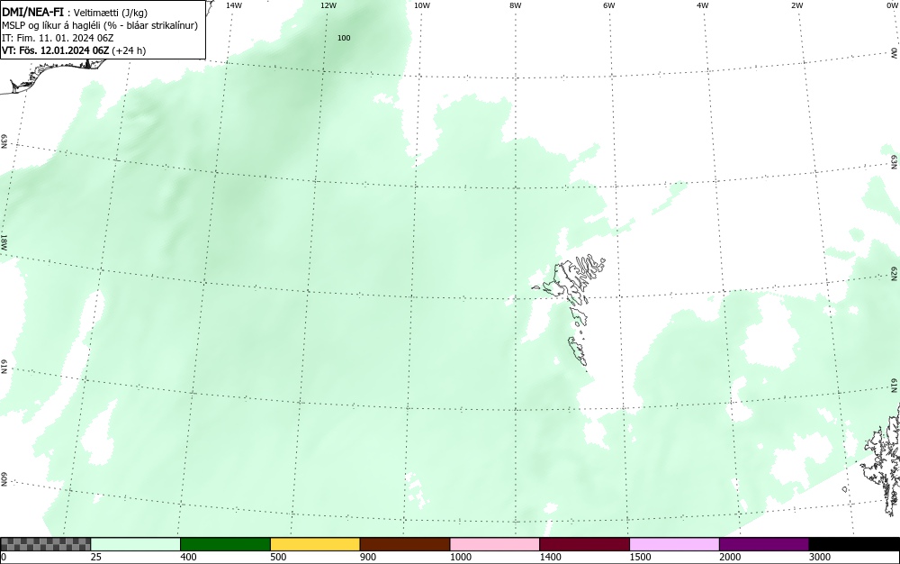Click the legend value "900"
900x564 pixels.
[368, 557]
